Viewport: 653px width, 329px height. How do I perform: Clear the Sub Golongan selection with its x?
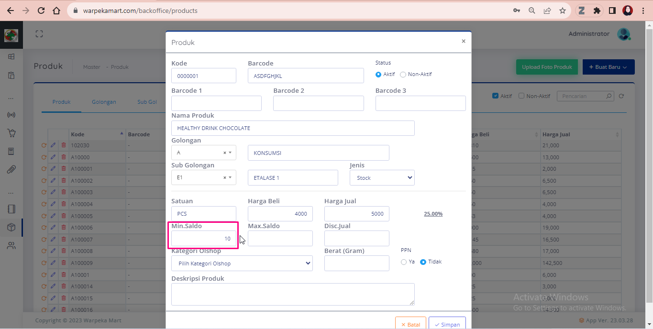point(225,177)
